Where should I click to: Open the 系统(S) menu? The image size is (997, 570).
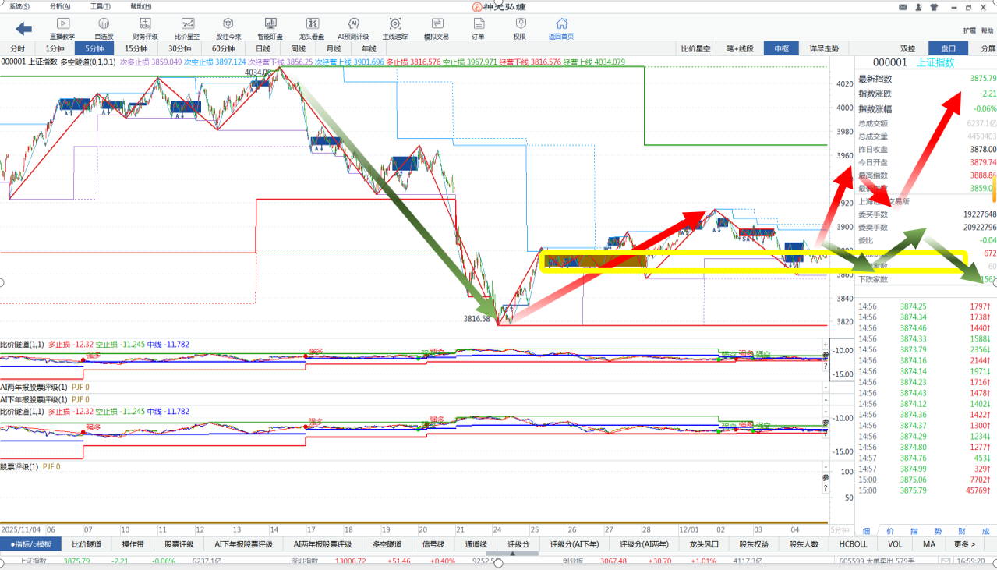tap(19, 6)
